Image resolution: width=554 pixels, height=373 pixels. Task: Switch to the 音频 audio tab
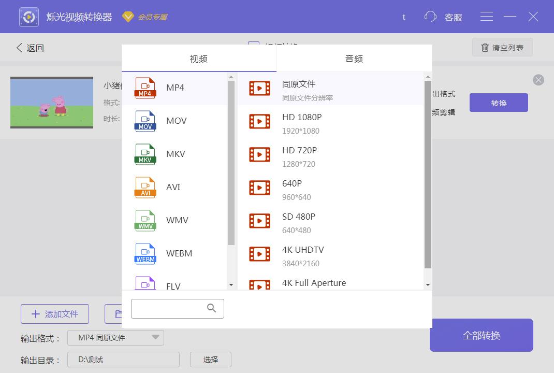pyautogui.click(x=354, y=59)
